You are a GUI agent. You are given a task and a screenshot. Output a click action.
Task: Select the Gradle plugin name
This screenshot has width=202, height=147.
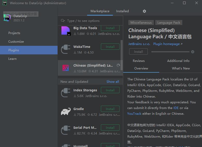pyautogui.click(x=79, y=109)
